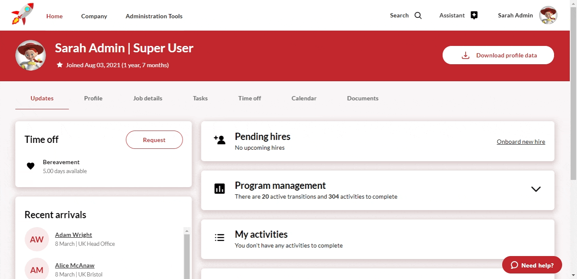This screenshot has height=279, width=577.
Task: Click the AW initials avatar
Action: pyautogui.click(x=37, y=239)
